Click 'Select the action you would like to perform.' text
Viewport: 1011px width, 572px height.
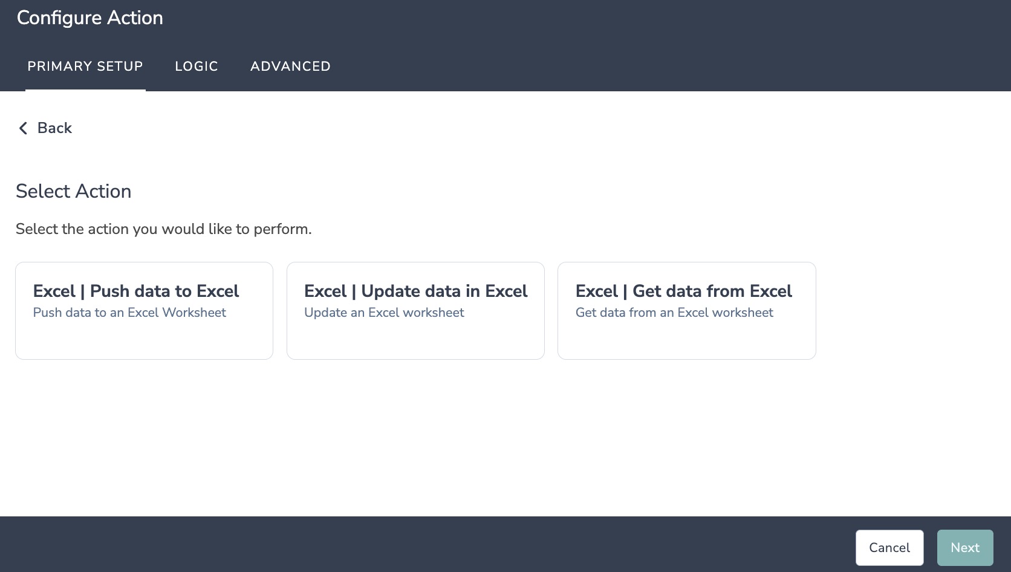pos(164,229)
